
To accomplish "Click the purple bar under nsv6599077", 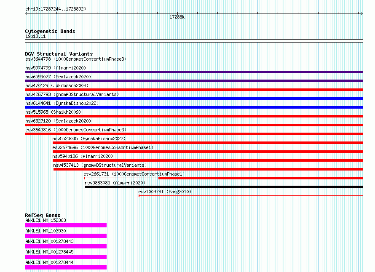I will pyautogui.click(x=194, y=81).
